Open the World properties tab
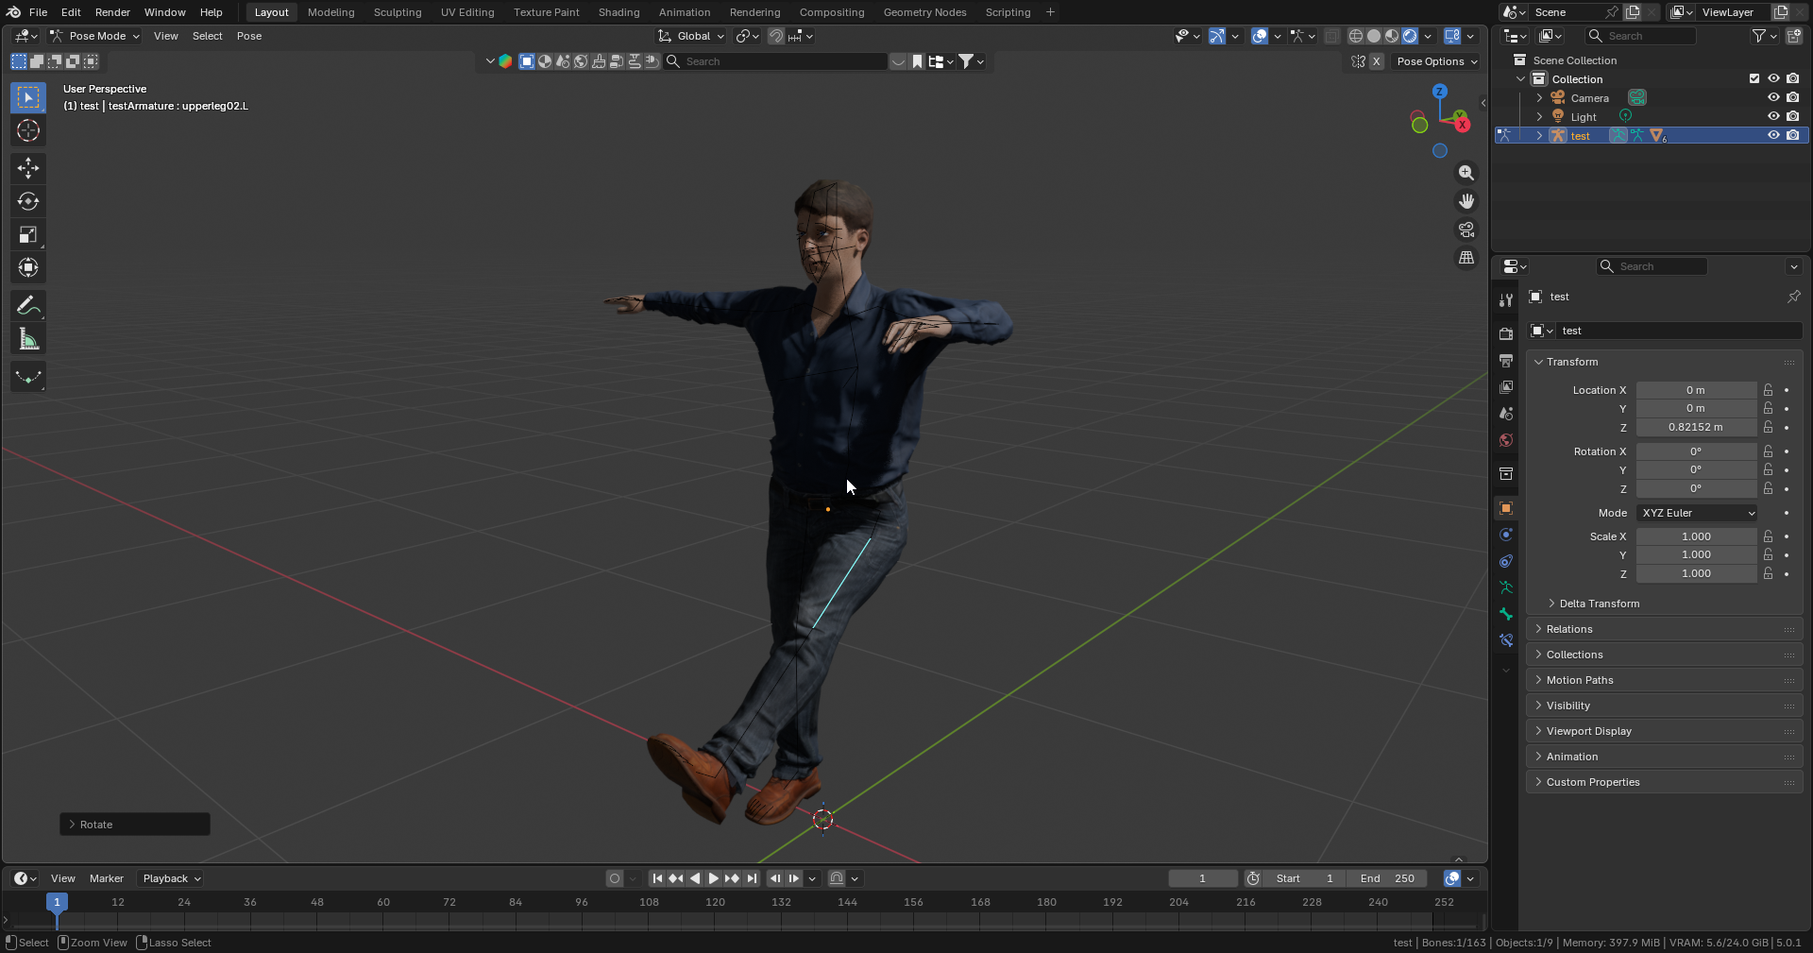The image size is (1813, 953). pyautogui.click(x=1506, y=440)
